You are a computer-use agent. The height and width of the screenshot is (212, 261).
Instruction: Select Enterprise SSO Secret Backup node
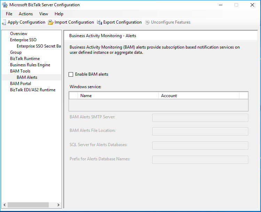pos(39,46)
